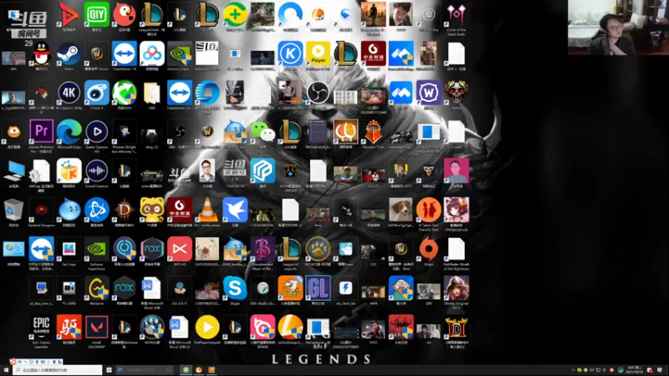Open Task View on the taskbar

click(x=110, y=370)
